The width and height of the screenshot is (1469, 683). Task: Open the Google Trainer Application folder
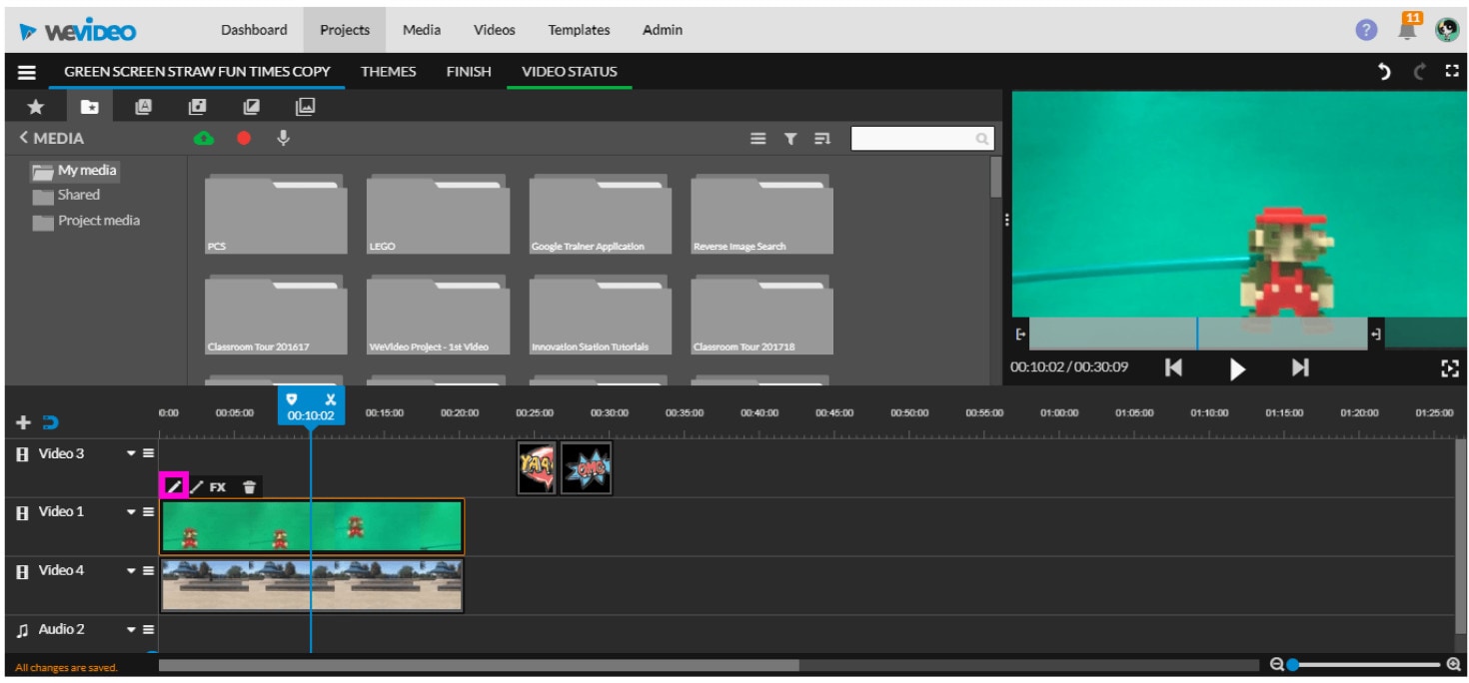coord(600,214)
